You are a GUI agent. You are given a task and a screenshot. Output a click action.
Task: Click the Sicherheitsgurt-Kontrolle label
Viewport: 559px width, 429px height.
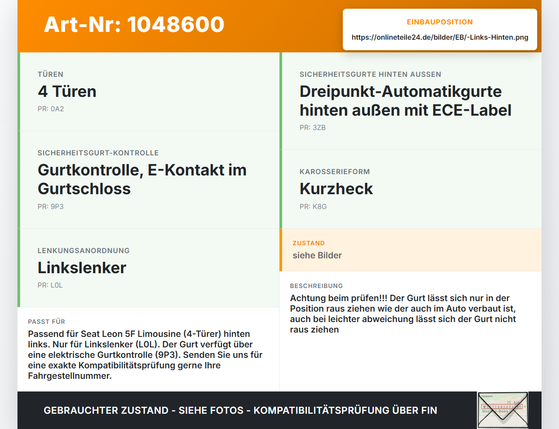[x=98, y=153]
